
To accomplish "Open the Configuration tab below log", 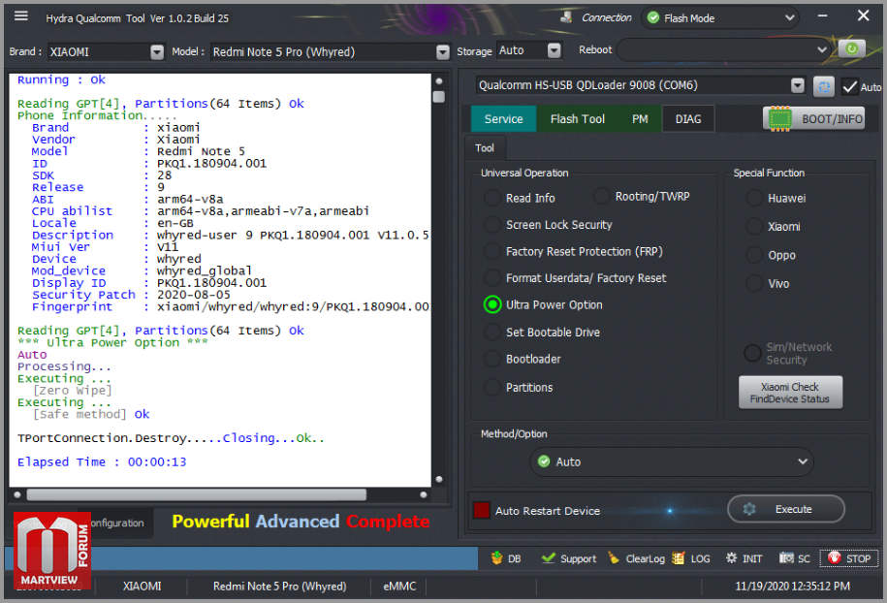I will (117, 524).
